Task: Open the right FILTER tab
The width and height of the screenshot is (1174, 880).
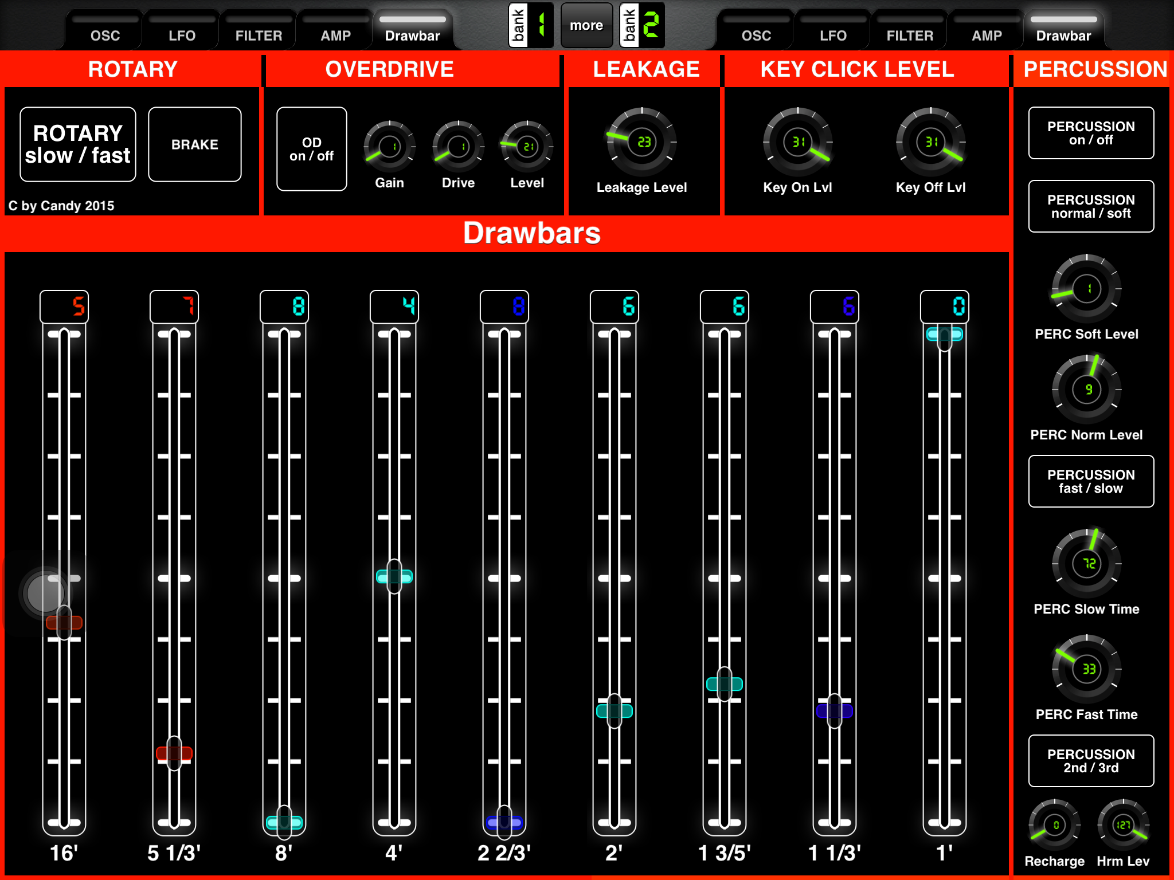Action: point(910,30)
